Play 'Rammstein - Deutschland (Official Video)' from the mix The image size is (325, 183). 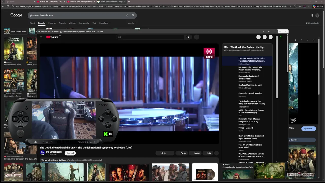click(247, 79)
